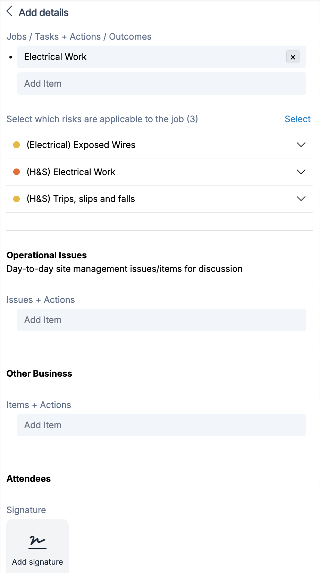Add an item under Jobs / Tasks

[x=161, y=84]
